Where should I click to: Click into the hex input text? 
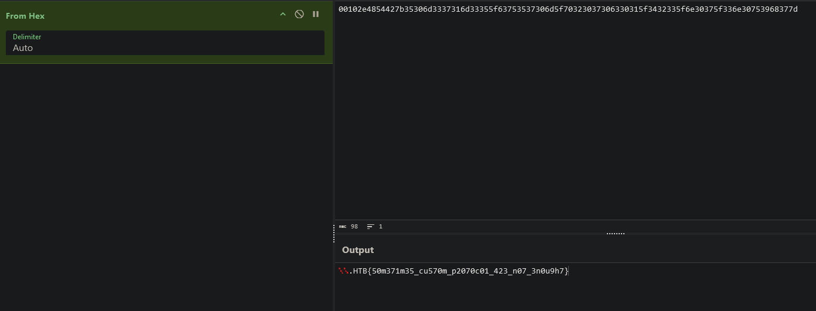point(568,9)
